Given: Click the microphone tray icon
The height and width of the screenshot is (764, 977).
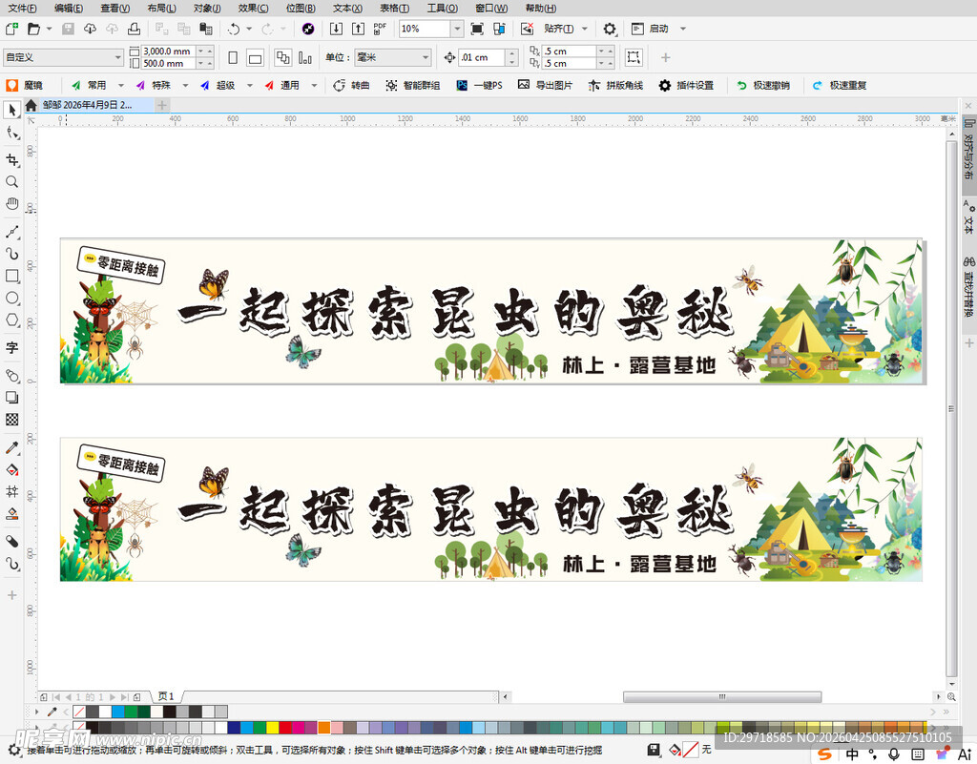Looking at the screenshot, I should tap(894, 754).
